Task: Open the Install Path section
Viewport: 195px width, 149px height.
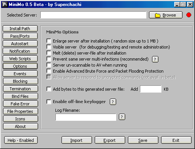Action: (20, 29)
